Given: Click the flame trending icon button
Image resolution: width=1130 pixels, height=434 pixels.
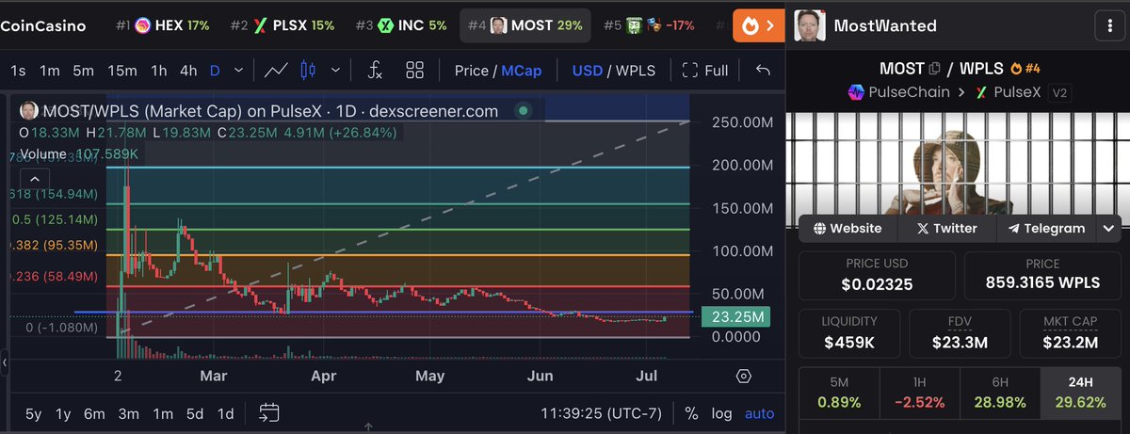Looking at the screenshot, I should point(759,25).
